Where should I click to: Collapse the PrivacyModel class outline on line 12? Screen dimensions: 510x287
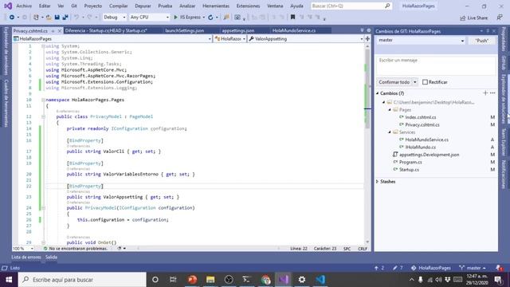tap(43, 116)
